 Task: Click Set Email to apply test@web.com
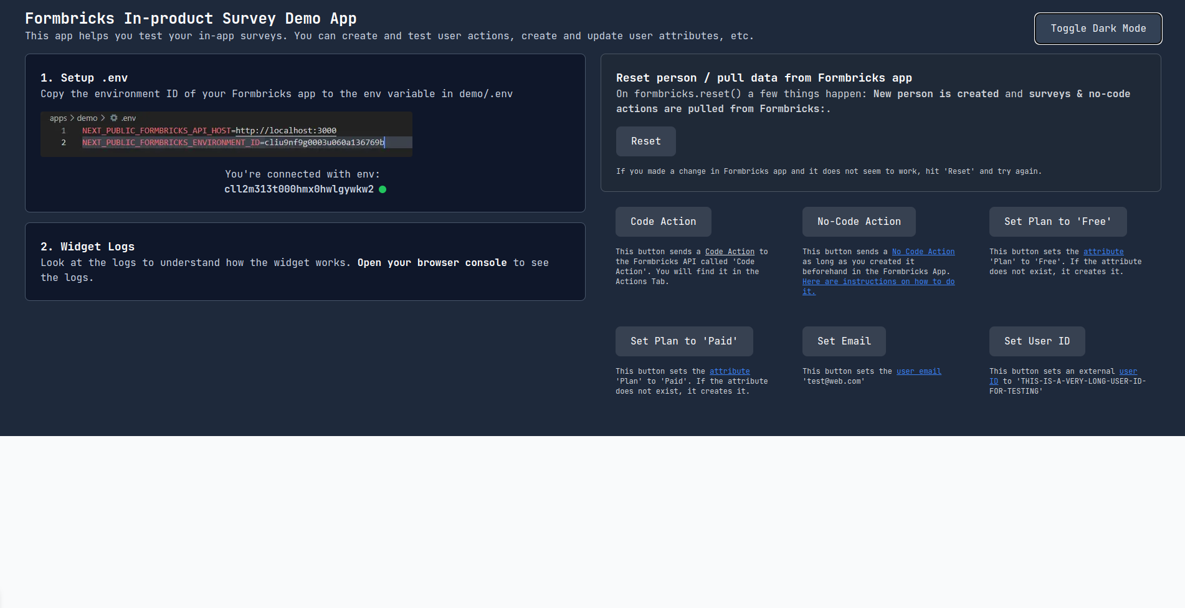coord(844,341)
